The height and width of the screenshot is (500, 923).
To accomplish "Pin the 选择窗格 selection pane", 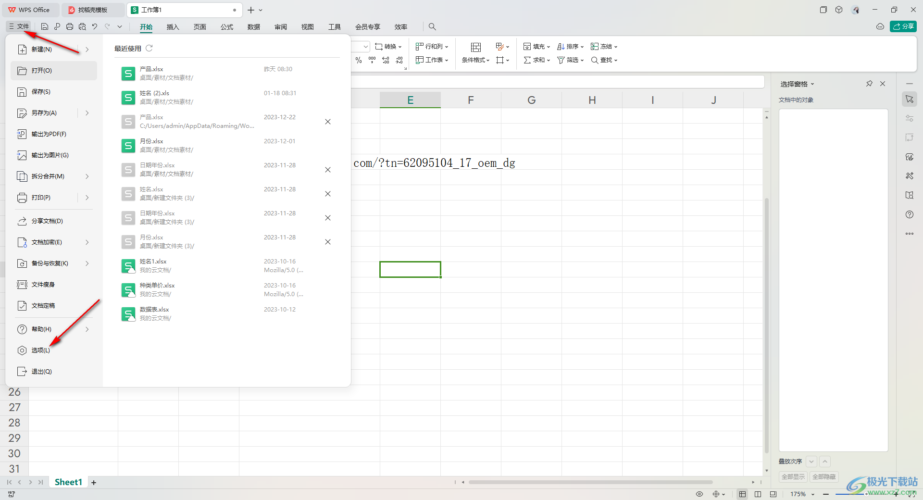I will 869,84.
